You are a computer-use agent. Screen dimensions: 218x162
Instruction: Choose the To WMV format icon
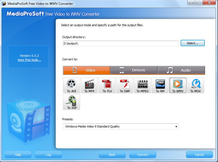pos(178,85)
